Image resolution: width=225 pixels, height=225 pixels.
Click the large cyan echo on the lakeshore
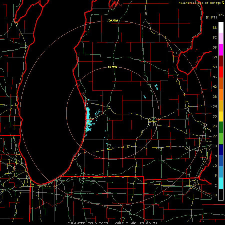(x=88, y=120)
